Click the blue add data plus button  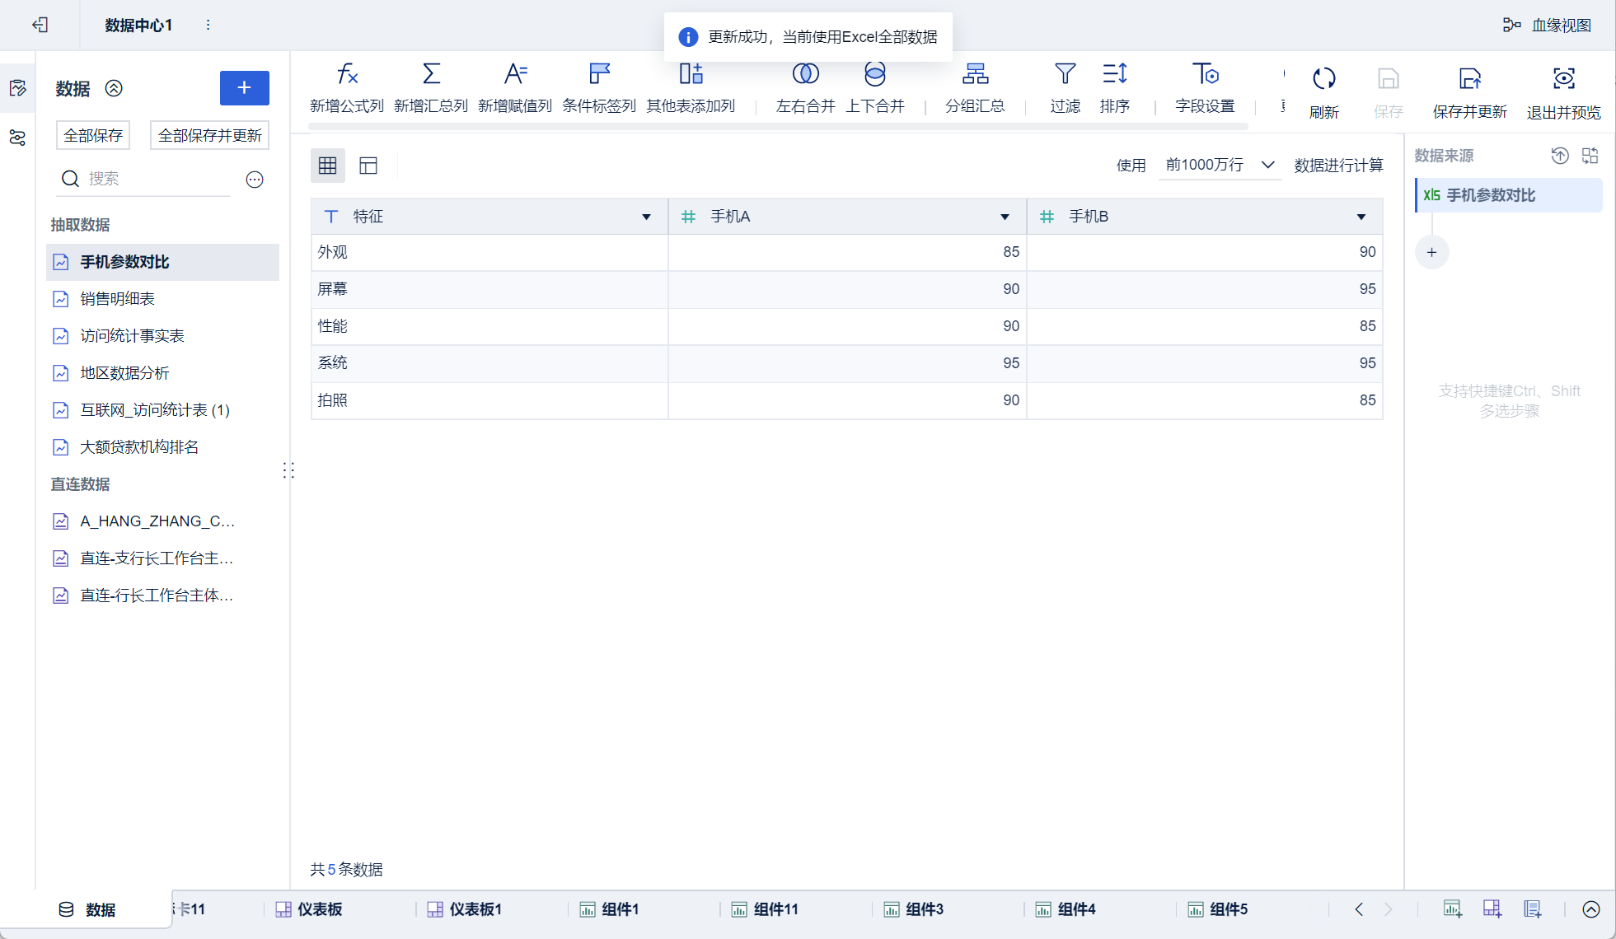coord(244,88)
